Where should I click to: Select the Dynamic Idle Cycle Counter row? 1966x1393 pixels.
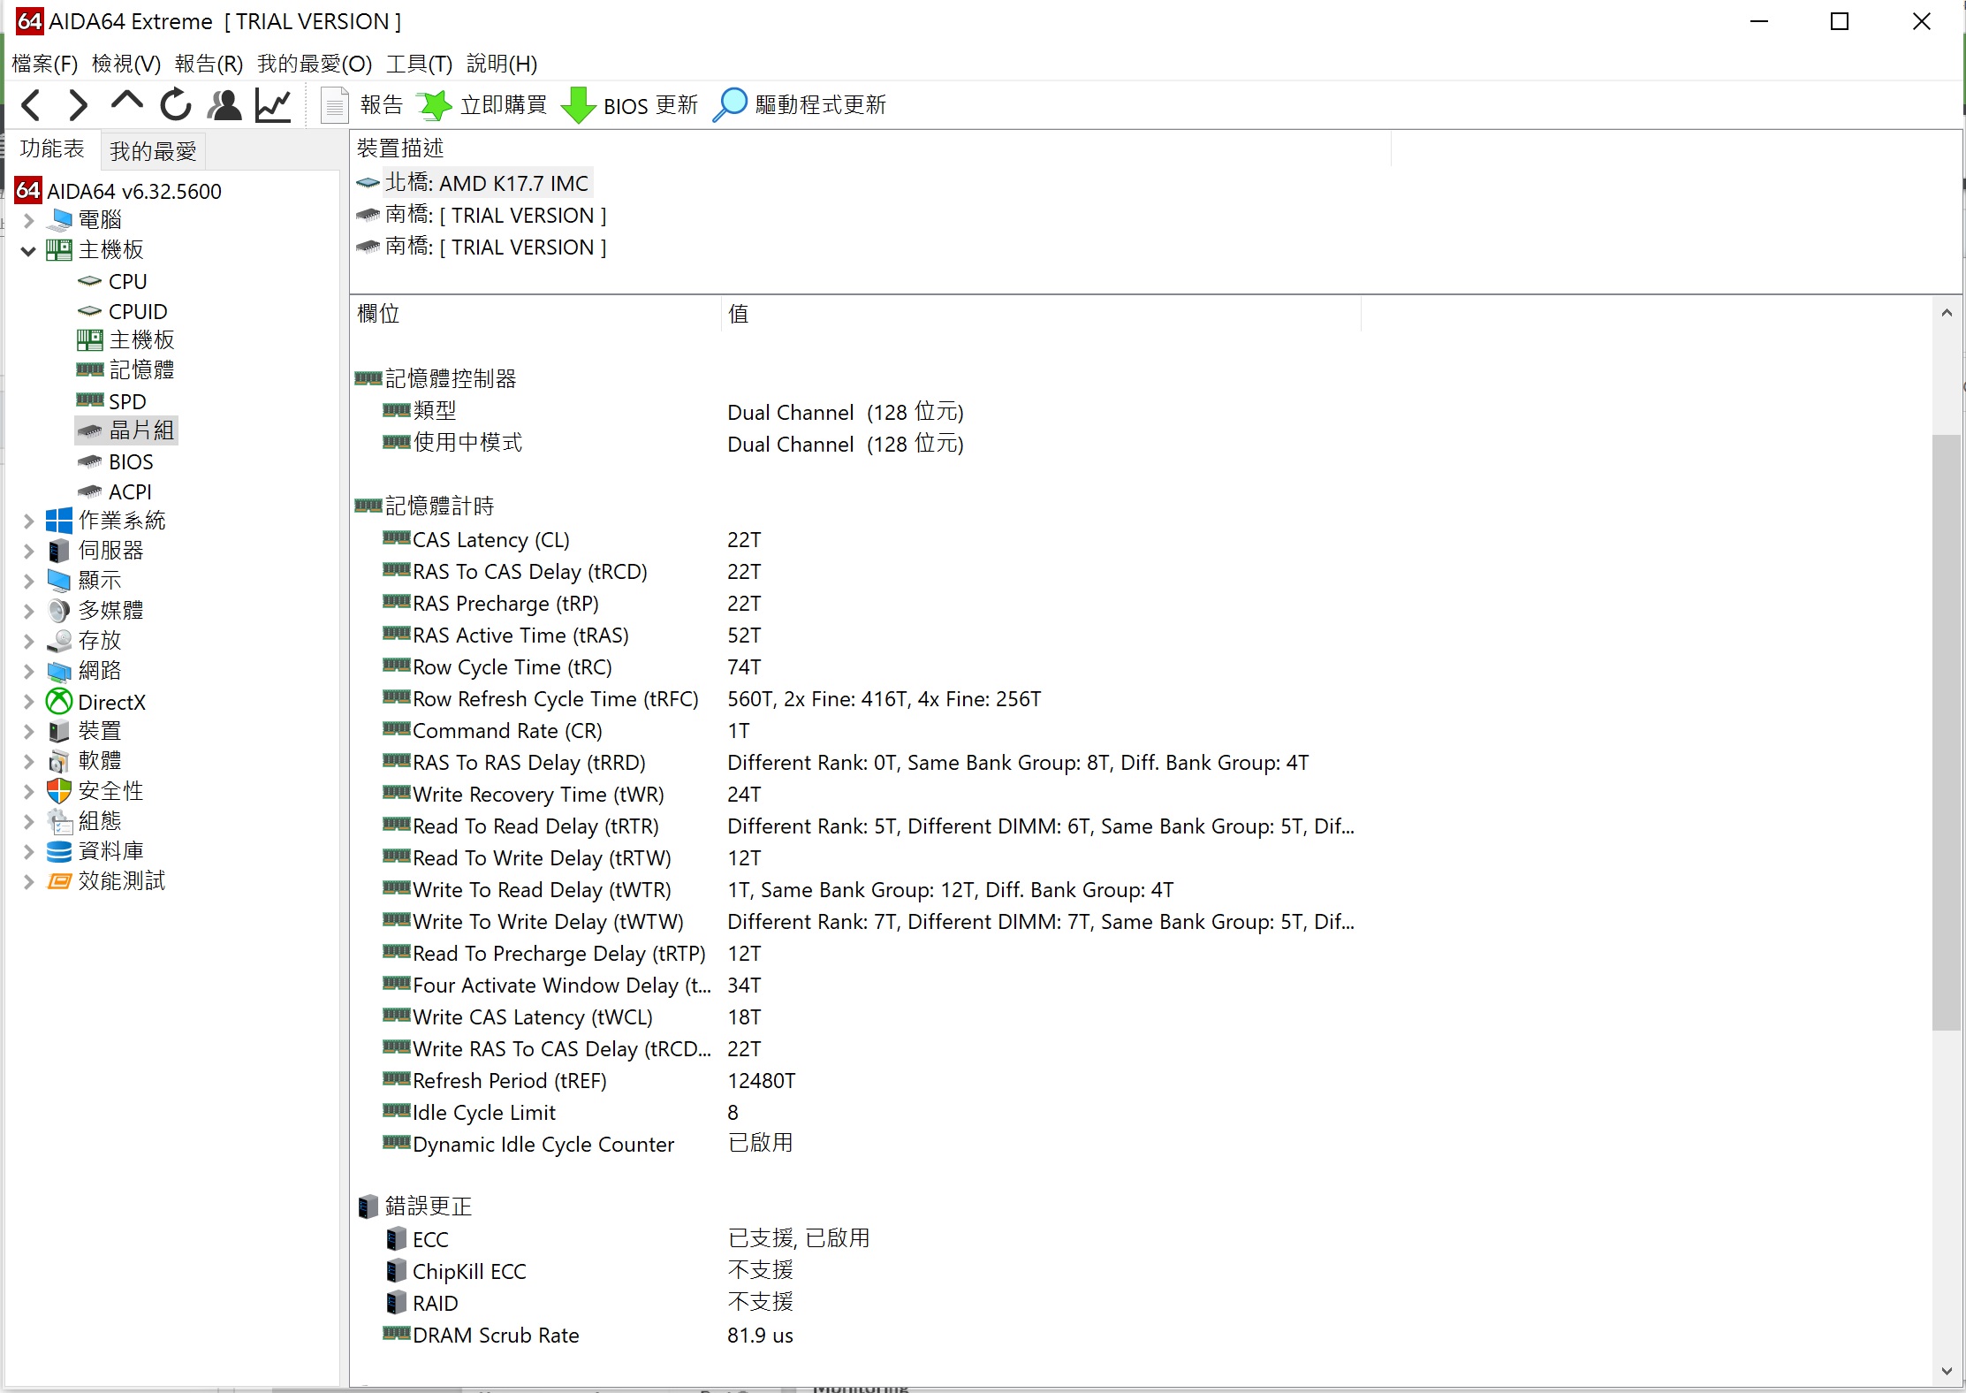(854, 1145)
